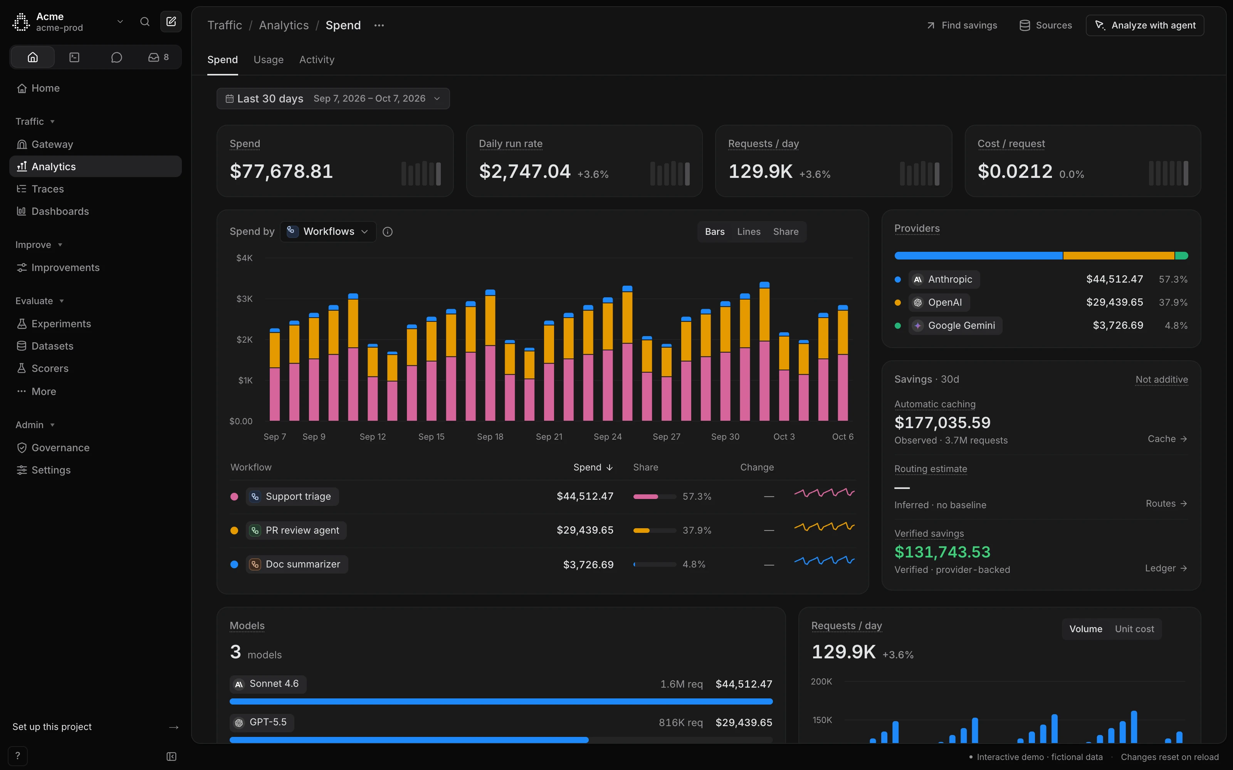Open the terminal panel icon in sidebar switcher
This screenshot has height=770, width=1233.
pyautogui.click(x=74, y=57)
